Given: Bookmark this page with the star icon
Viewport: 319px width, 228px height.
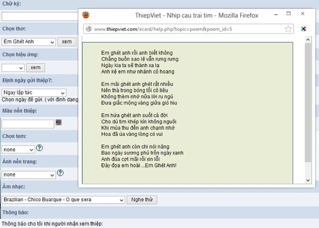Looking at the screenshot, I should (x=288, y=29).
